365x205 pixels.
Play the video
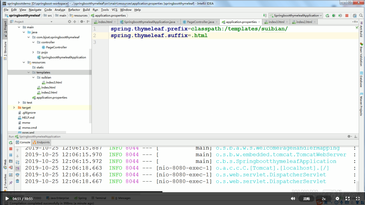coord(7,199)
